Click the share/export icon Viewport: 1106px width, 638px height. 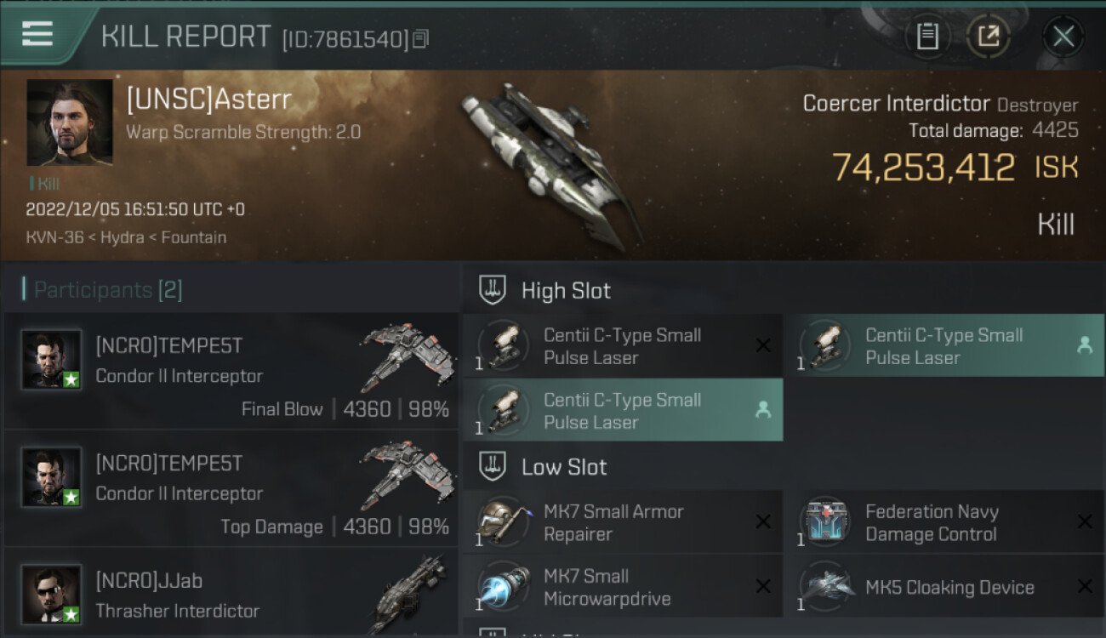(x=988, y=36)
